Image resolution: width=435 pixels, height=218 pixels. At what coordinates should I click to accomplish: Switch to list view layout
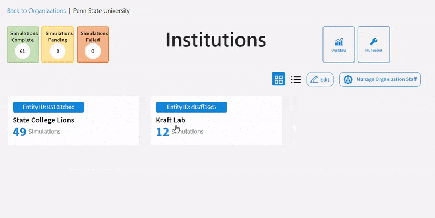tap(296, 79)
